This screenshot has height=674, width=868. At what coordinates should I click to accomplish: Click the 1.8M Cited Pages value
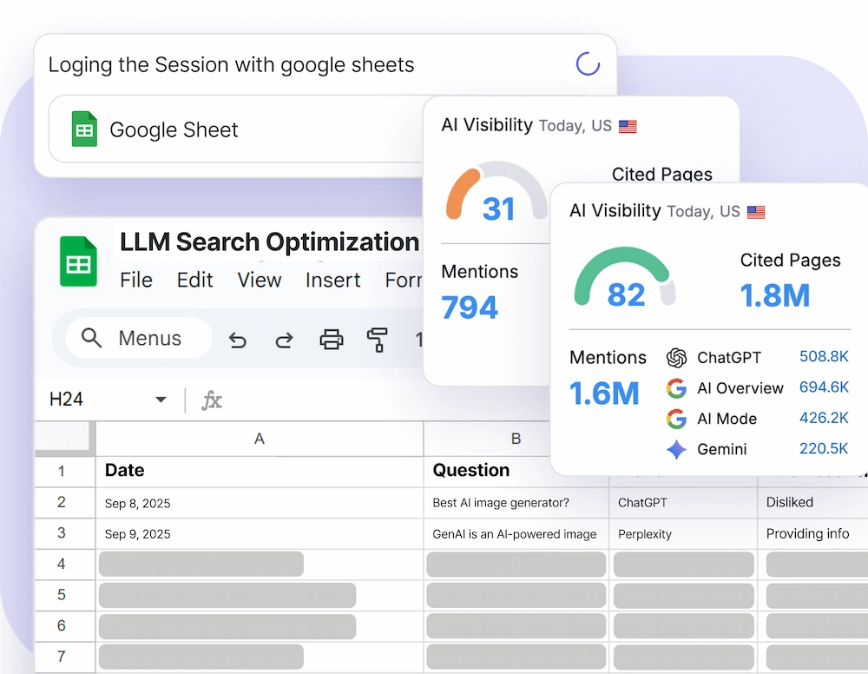pos(775,295)
